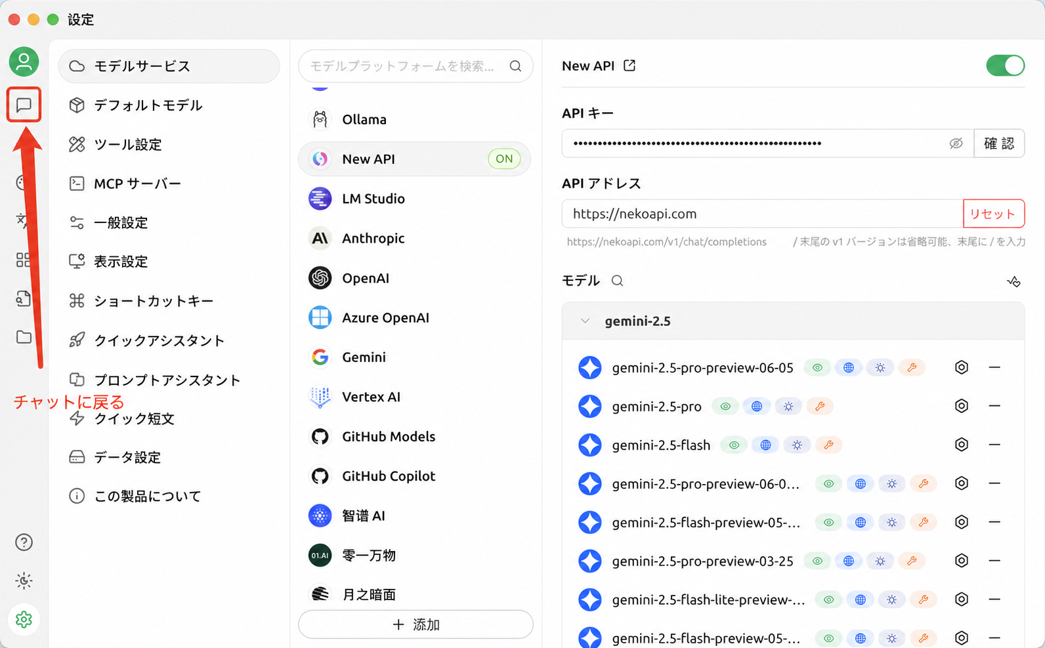Open ツール設定 in the settings menu
The image size is (1045, 648).
pyautogui.click(x=169, y=144)
